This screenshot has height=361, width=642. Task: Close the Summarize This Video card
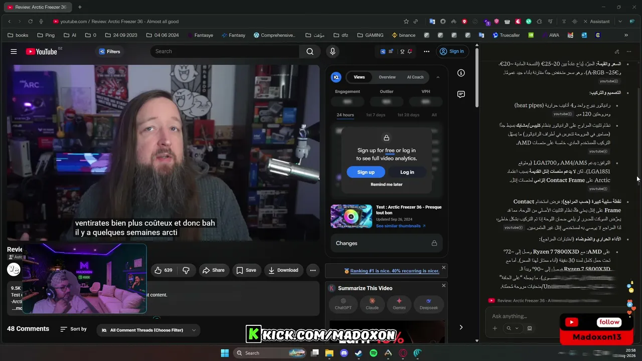443,285
